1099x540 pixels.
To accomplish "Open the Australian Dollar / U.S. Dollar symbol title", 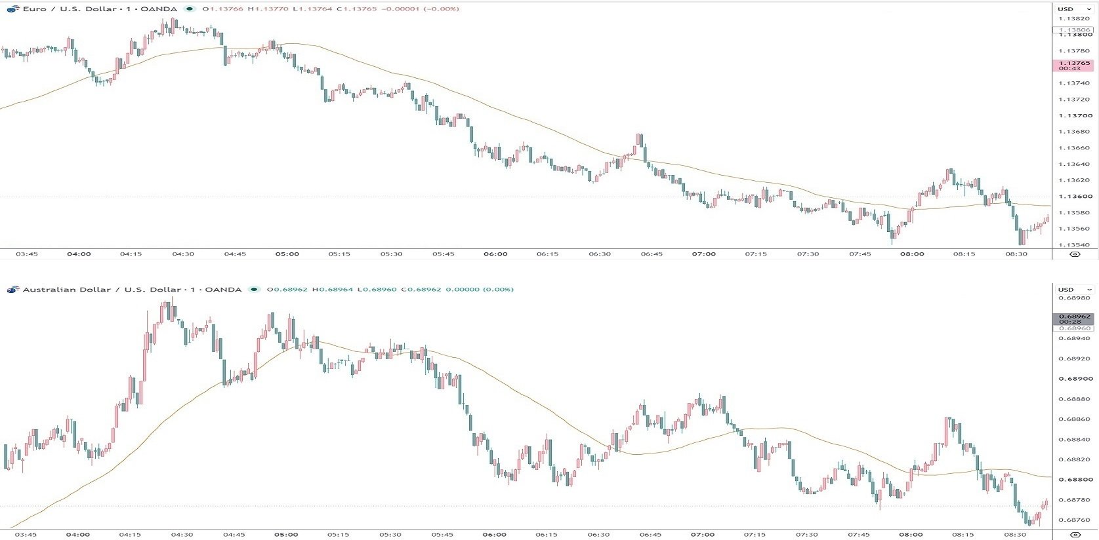I will point(132,290).
